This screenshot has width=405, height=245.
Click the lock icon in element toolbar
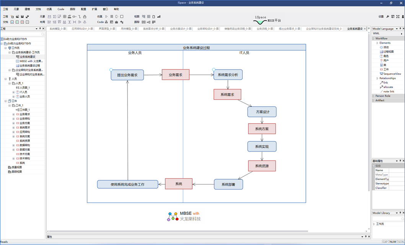click(85, 17)
